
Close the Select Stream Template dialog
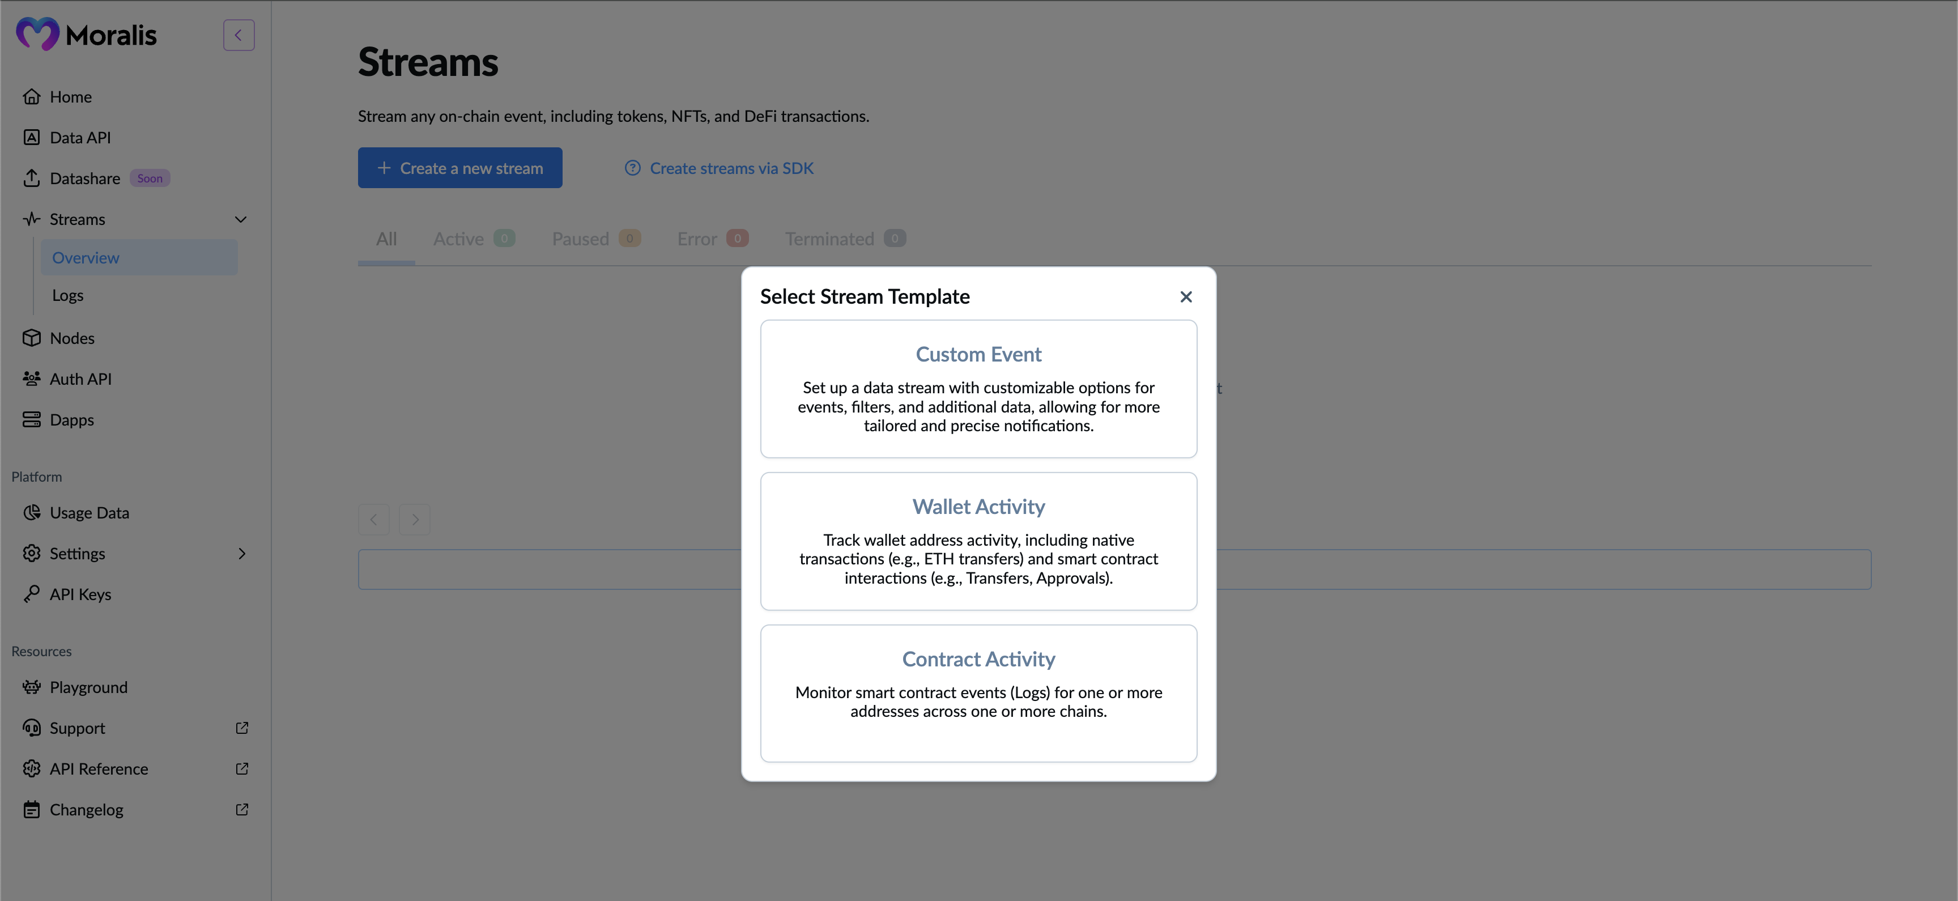1186,296
